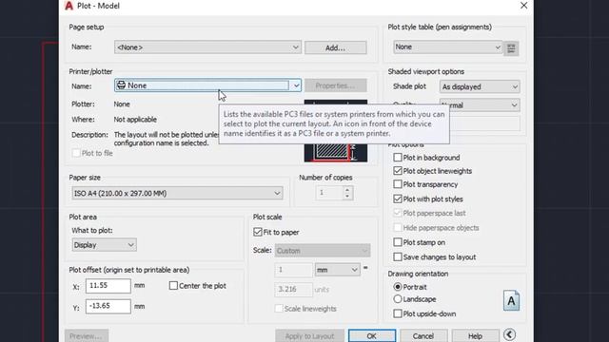Image resolution: width=609 pixels, height=342 pixels.
Task: Check Save changes to layout
Action: [x=398, y=257]
